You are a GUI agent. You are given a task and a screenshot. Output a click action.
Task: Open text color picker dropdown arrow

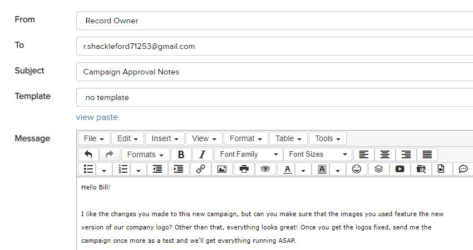click(x=303, y=170)
